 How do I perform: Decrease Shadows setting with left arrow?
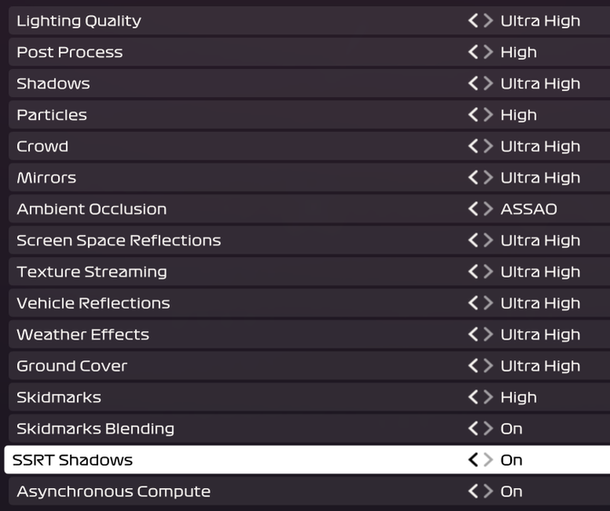473,83
